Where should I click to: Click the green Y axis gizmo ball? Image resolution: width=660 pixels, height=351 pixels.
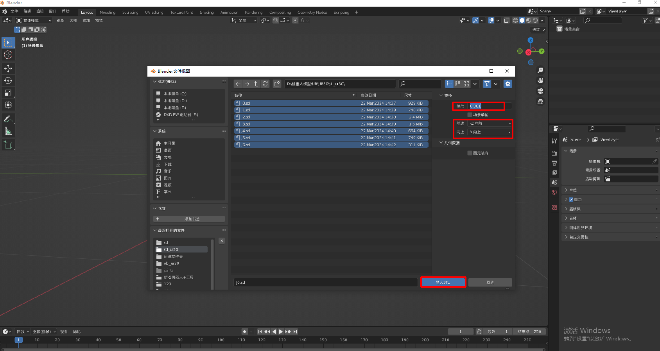pos(542,51)
